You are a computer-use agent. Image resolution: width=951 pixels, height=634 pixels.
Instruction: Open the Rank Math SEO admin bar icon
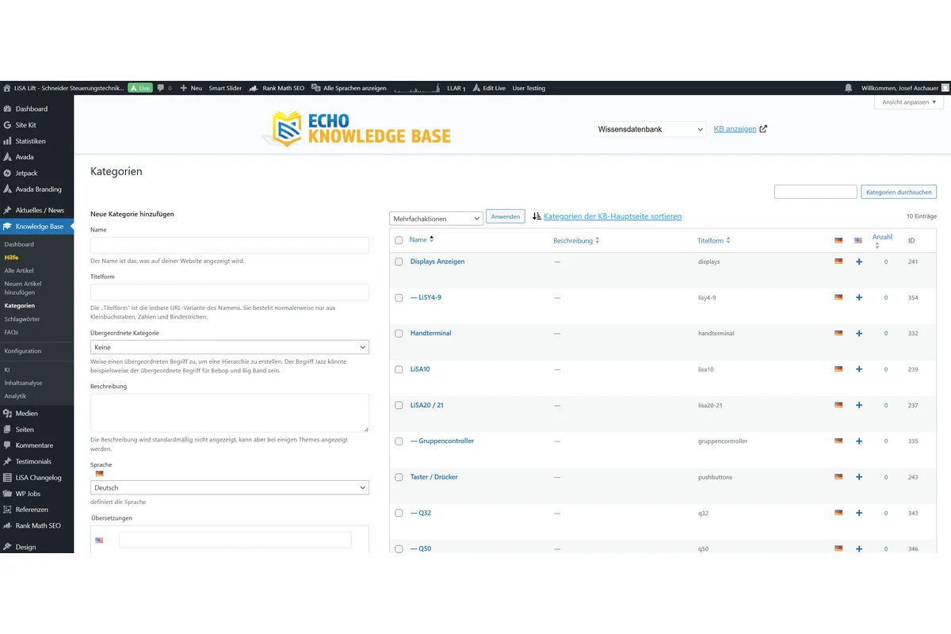point(255,88)
